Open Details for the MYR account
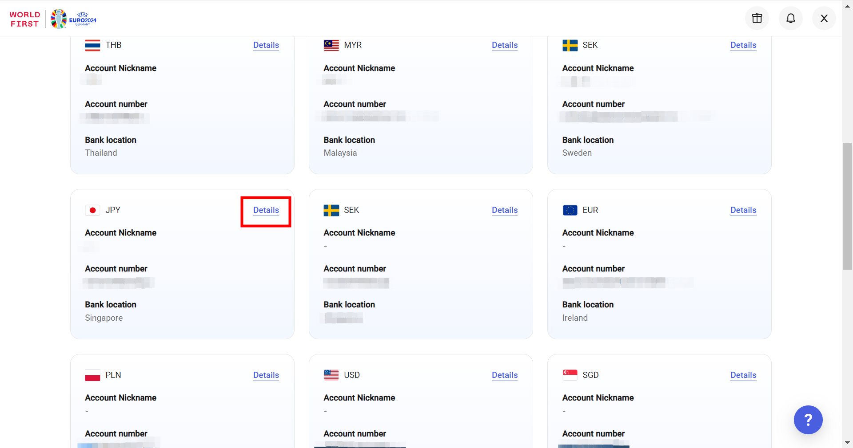The width and height of the screenshot is (853, 448). tap(505, 45)
